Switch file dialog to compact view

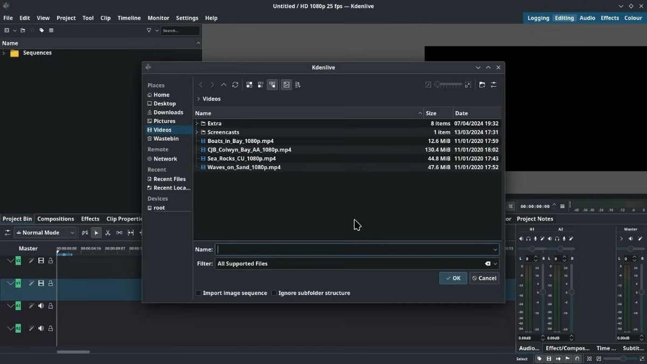tap(260, 85)
